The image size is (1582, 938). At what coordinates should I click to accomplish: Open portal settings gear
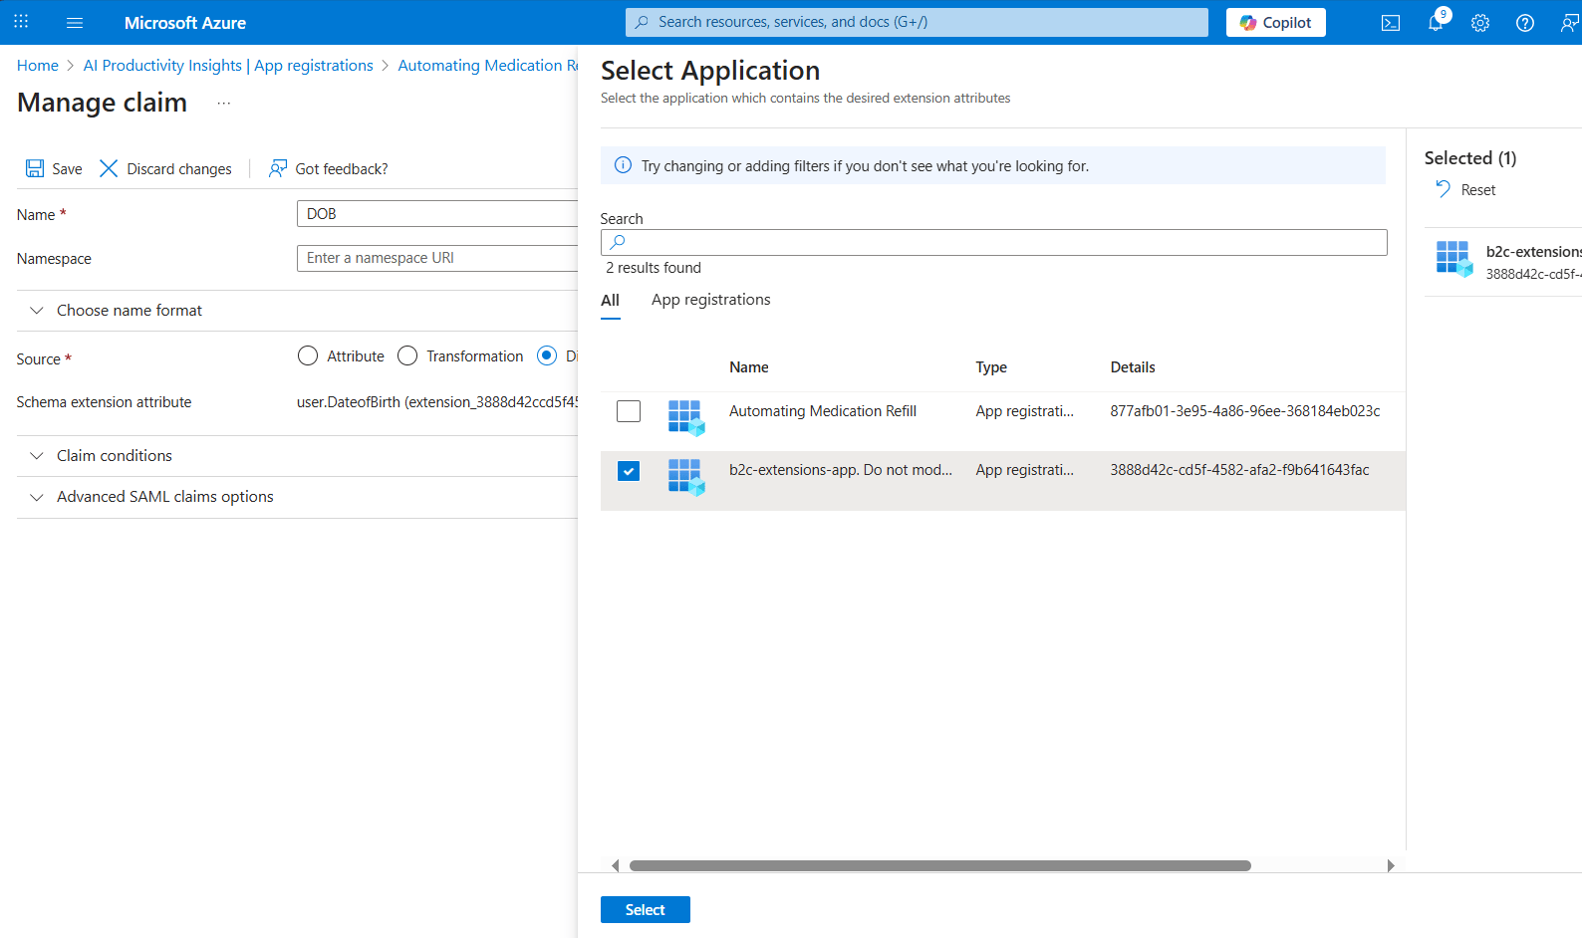coord(1480,23)
